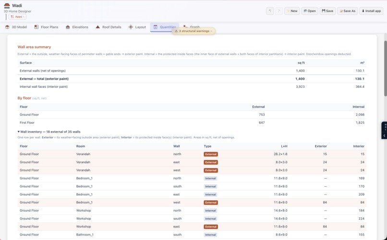Click the Ground Floor row in By floor table
This screenshot has width=387, height=240.
point(192,115)
